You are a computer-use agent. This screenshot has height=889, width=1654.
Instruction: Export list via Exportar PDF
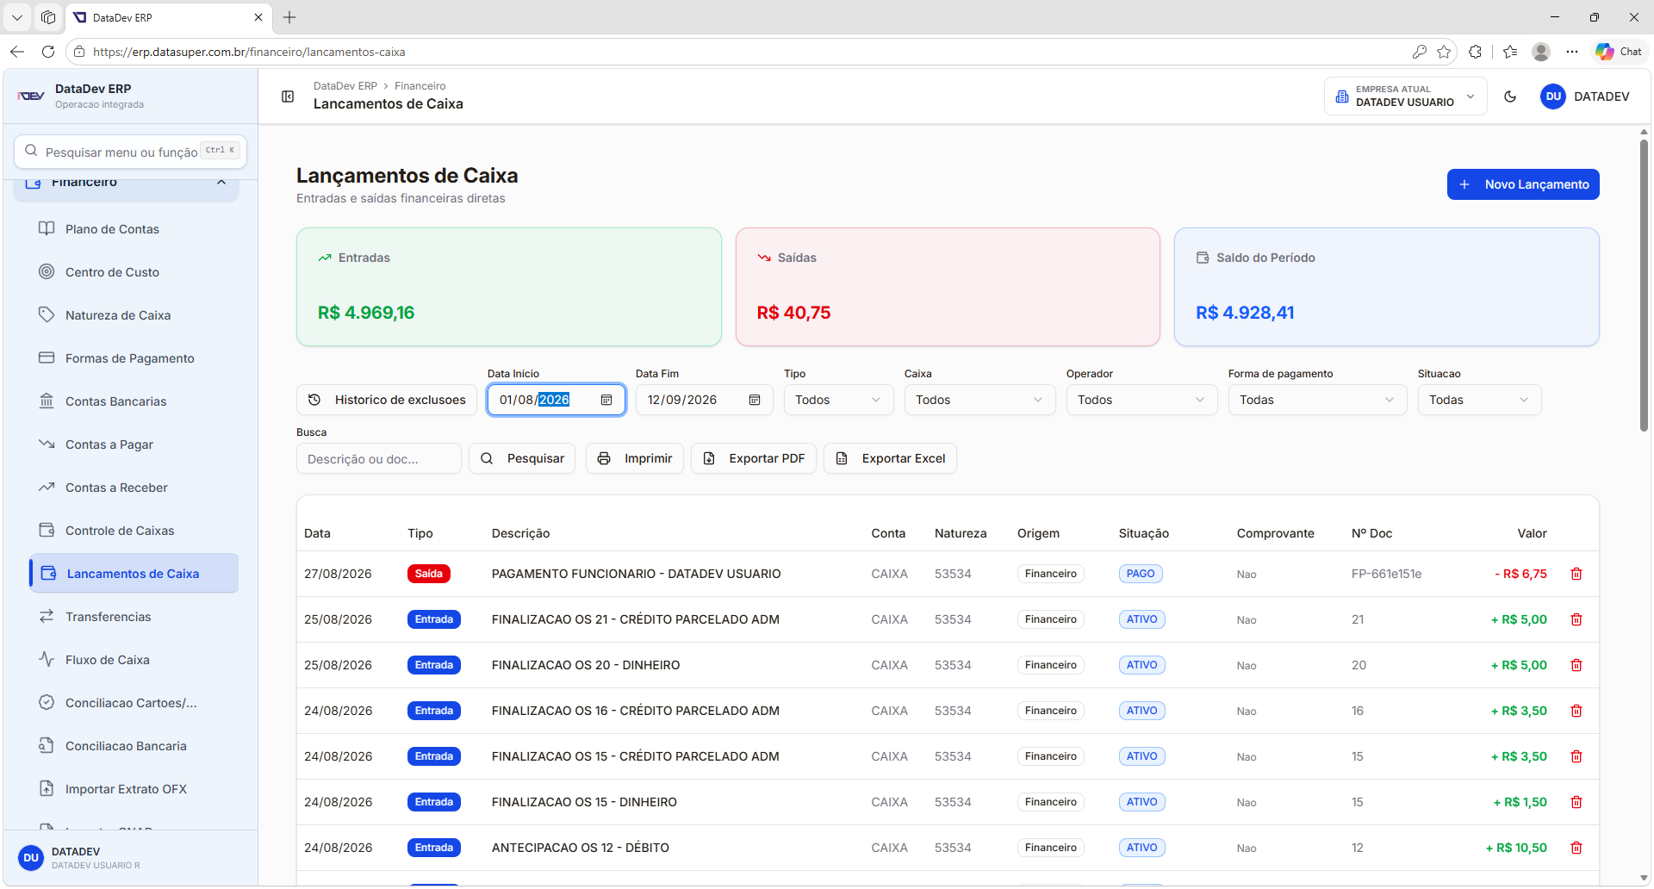pos(754,458)
